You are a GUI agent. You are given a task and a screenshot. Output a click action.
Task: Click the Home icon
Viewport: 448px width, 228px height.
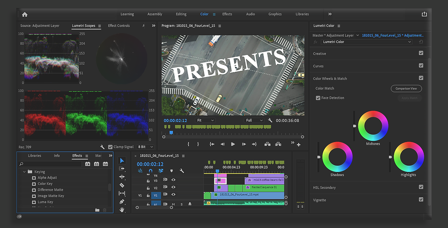25,14
